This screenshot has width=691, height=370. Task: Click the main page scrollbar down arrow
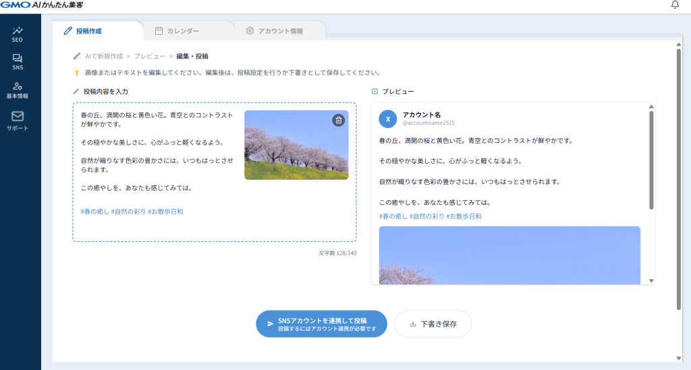(678, 358)
